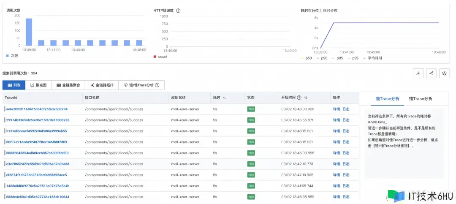Click the share icon button
This screenshot has width=456, height=204.
click(431, 73)
